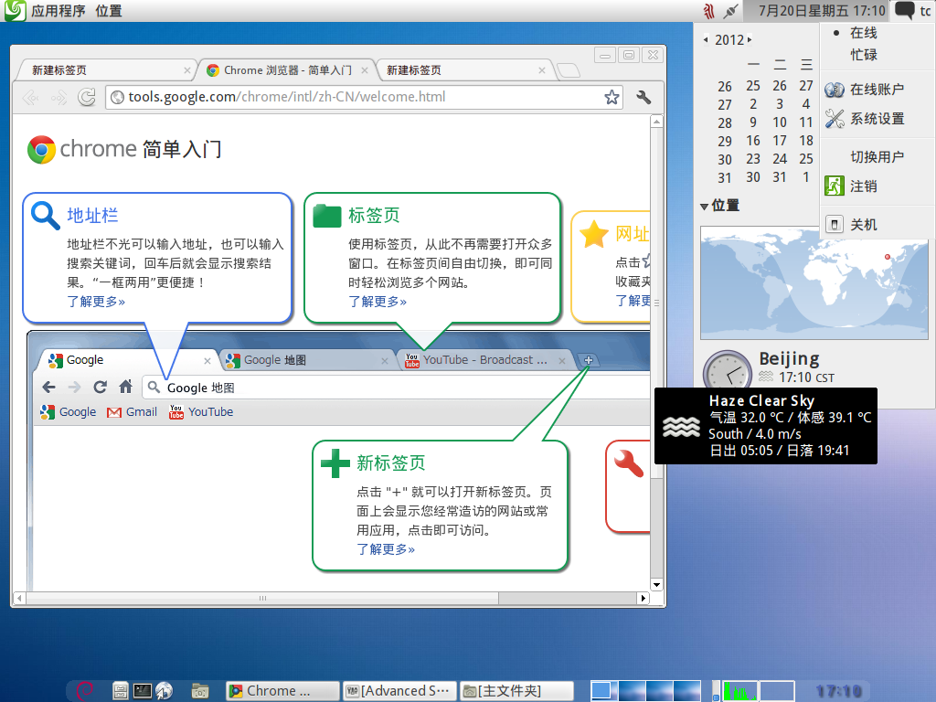The height and width of the screenshot is (702, 936).
Task: Click the horizontal scrollbar thumb of the Chrome page
Action: (262, 598)
